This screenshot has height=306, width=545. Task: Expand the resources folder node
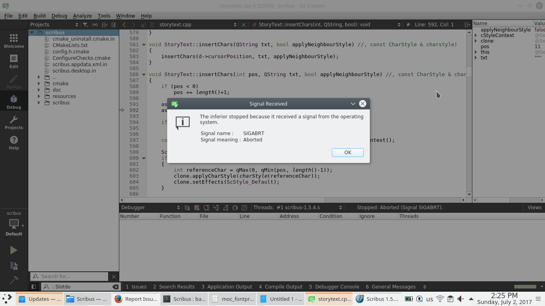pos(39,96)
